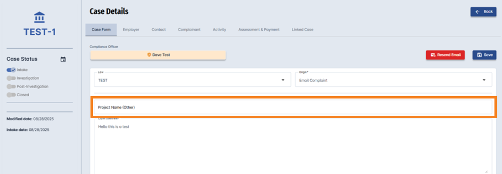Click the Dave Test compliance officer button
This screenshot has width=502, height=174.
click(158, 55)
